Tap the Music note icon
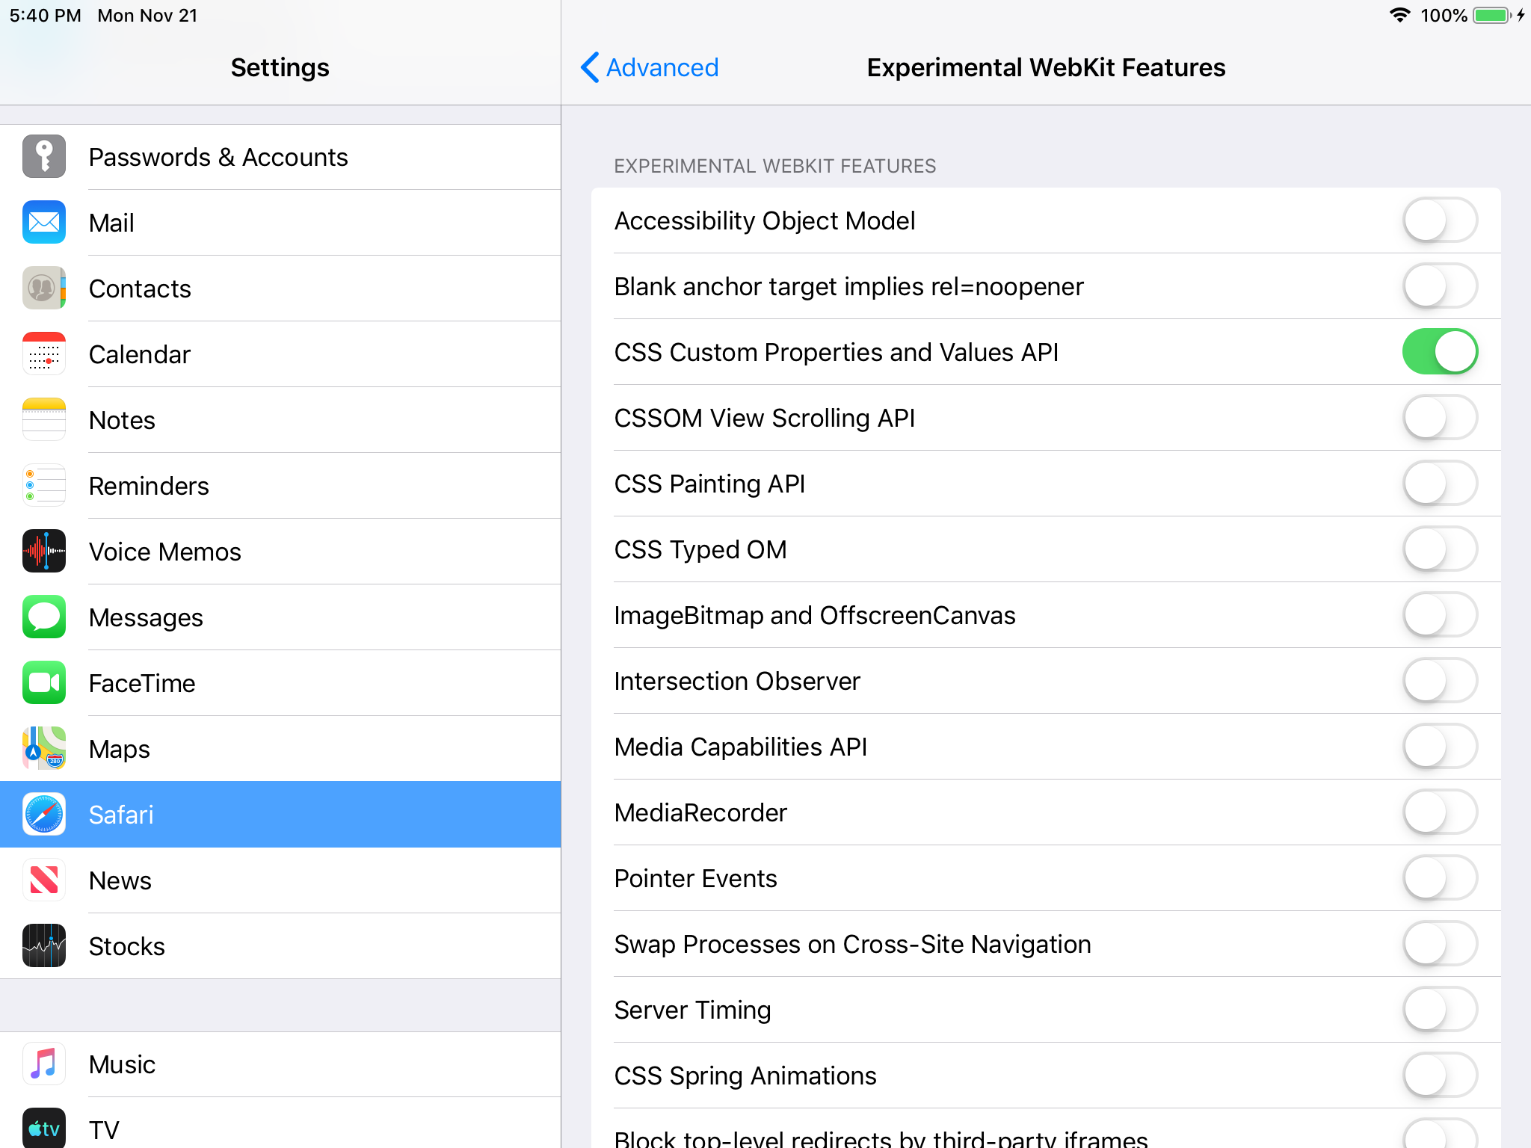Screen dimensions: 1531x1148 click(44, 1064)
